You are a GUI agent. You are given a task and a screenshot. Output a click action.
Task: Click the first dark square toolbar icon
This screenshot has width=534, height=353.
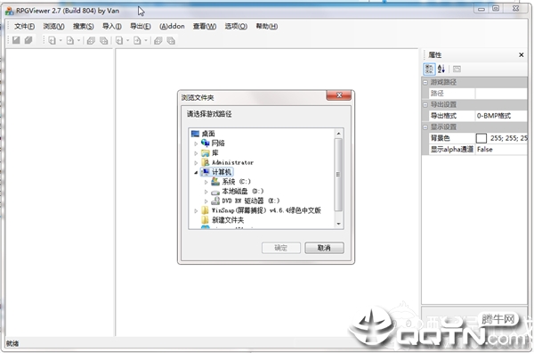point(16,40)
